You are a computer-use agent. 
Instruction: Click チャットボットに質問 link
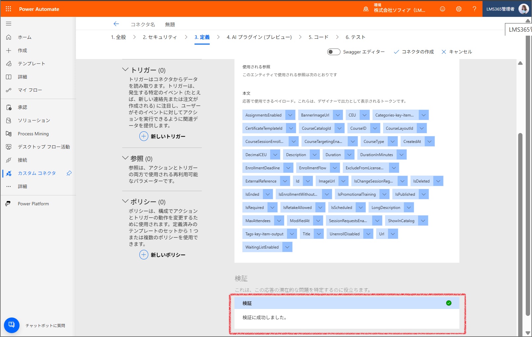pyautogui.click(x=45, y=325)
